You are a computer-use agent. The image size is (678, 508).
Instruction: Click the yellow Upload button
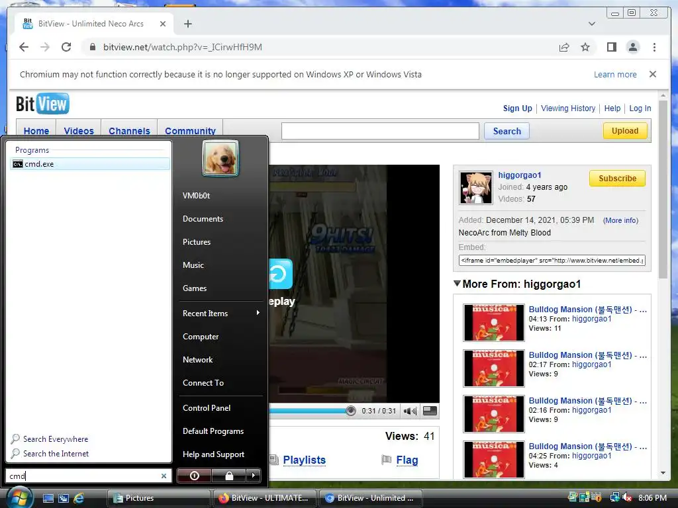point(625,130)
